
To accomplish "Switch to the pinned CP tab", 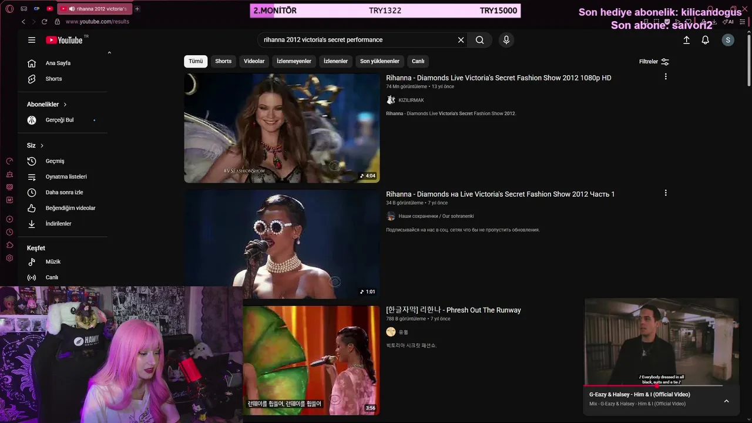I will [36, 9].
